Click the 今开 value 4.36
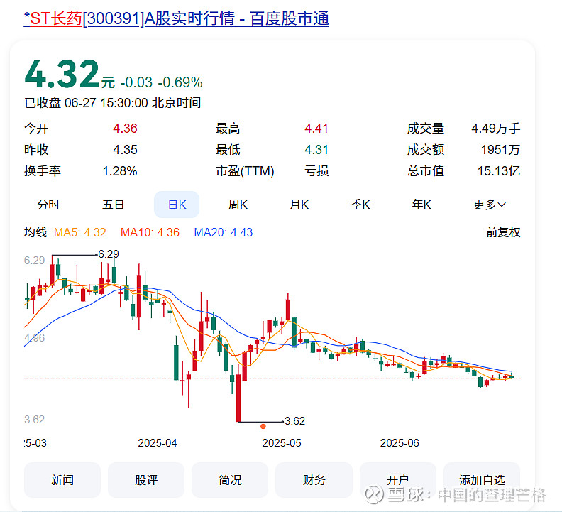The height and width of the screenshot is (512, 562). click(x=125, y=129)
